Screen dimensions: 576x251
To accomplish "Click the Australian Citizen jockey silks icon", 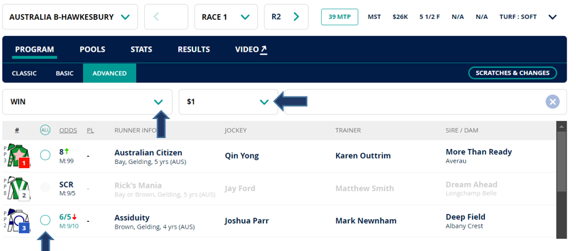I will 18,156.
